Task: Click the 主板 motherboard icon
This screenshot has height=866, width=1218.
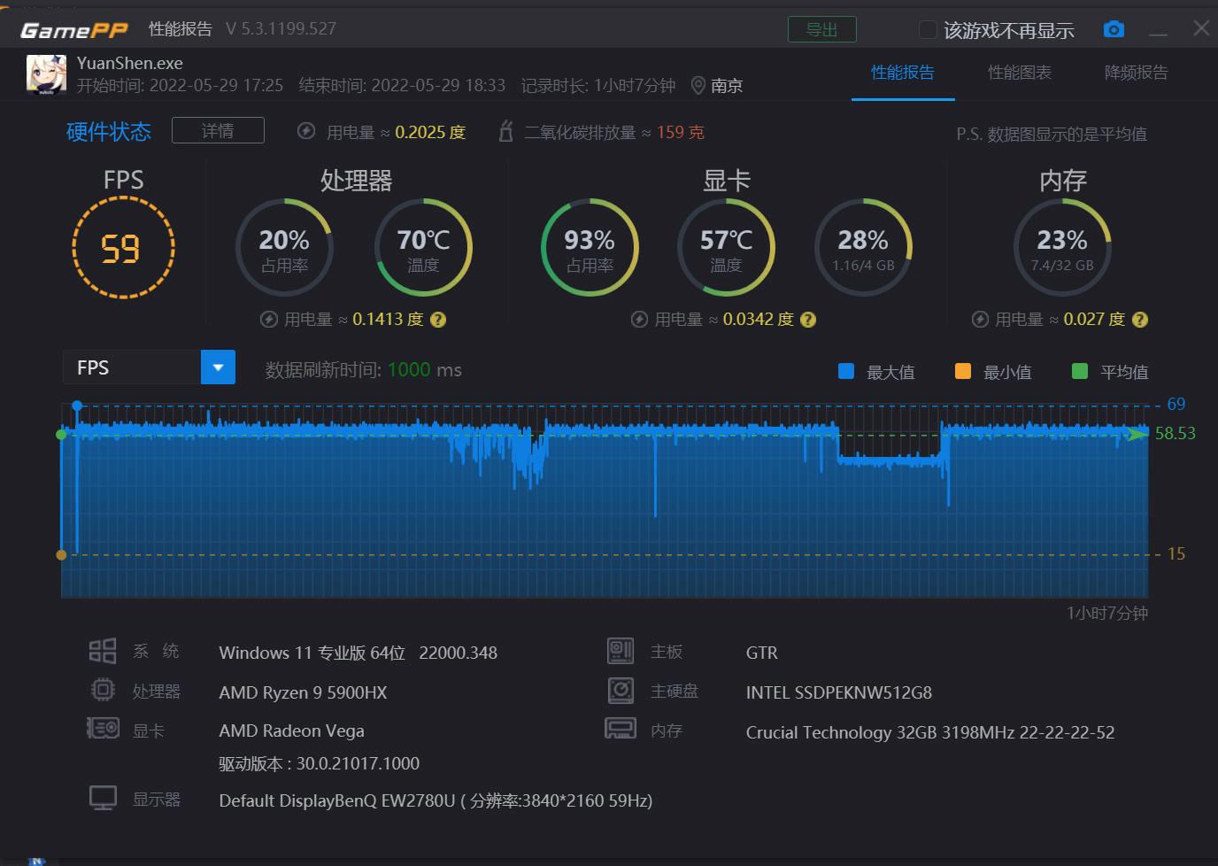Action: pyautogui.click(x=620, y=650)
